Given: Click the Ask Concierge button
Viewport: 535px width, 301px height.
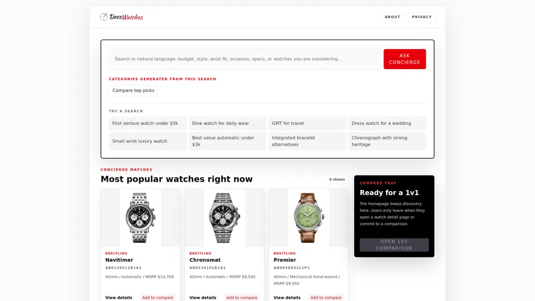Looking at the screenshot, I should point(405,59).
